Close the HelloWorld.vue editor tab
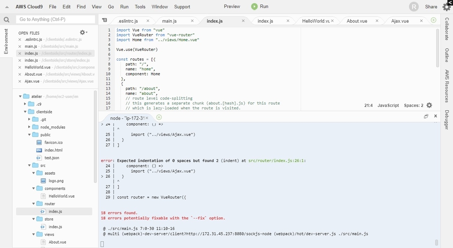This screenshot has width=453, height=248. [x=333, y=21]
